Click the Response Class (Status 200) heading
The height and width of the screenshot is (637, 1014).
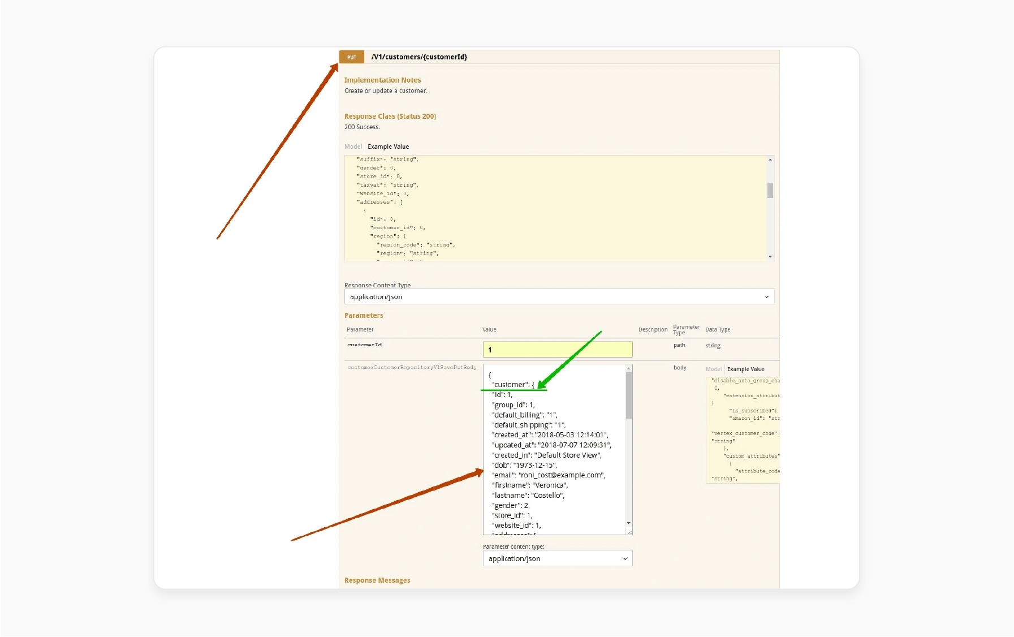[x=390, y=117]
